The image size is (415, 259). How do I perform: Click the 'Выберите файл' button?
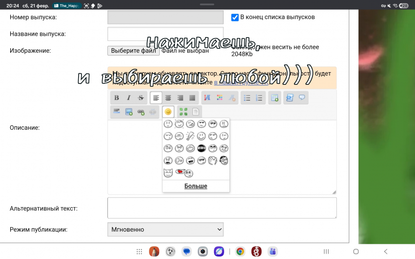[x=133, y=51]
